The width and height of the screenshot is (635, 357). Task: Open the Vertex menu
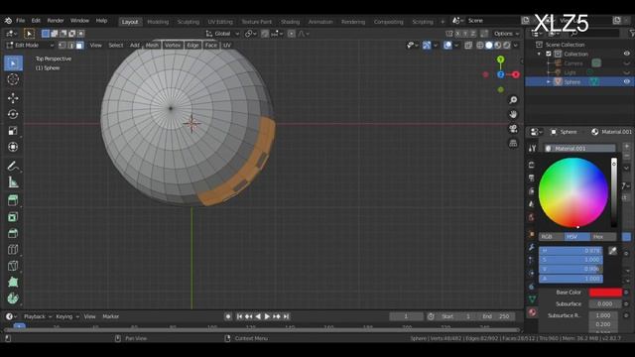(x=173, y=46)
